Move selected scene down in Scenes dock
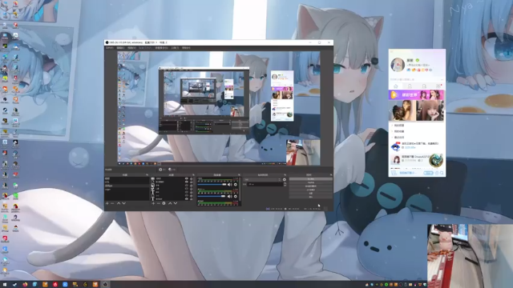 pyautogui.click(x=124, y=203)
